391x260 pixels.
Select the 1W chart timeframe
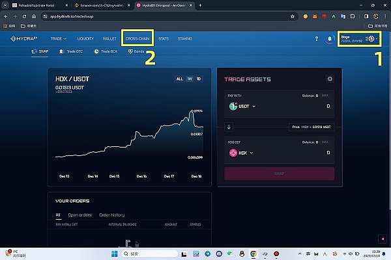[190, 79]
